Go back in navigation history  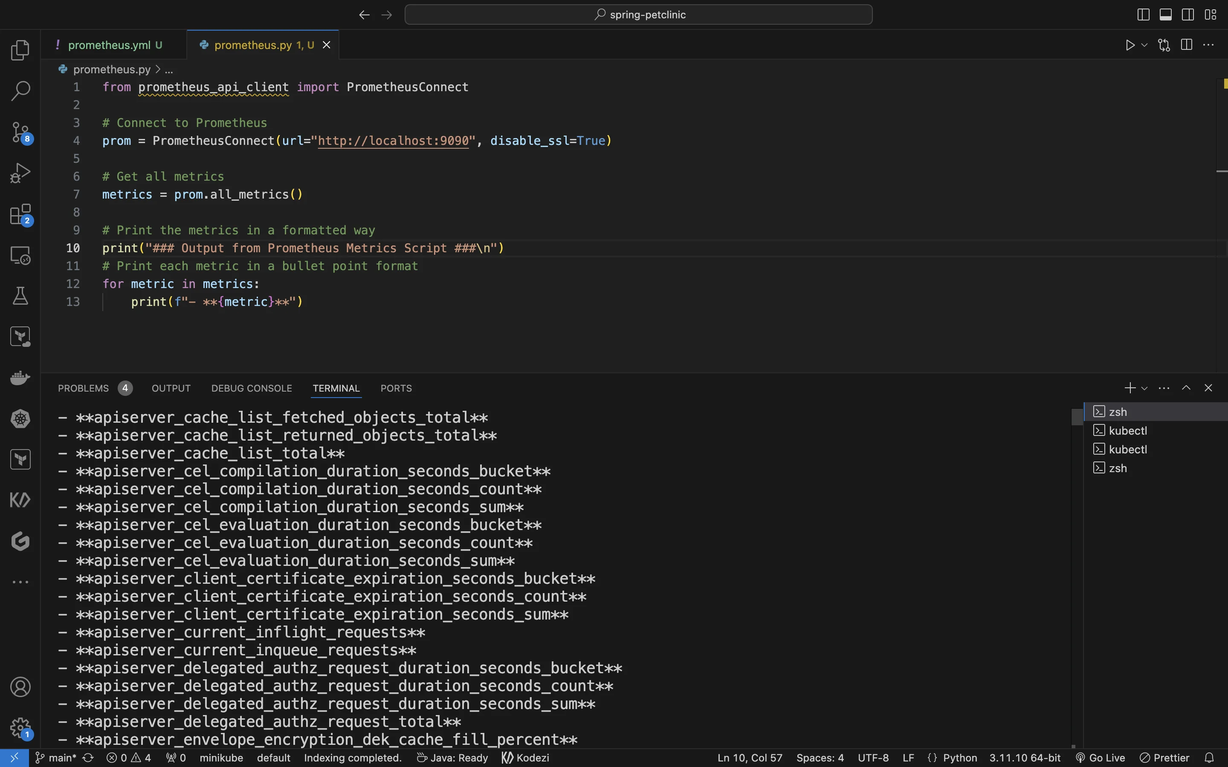pyautogui.click(x=364, y=15)
